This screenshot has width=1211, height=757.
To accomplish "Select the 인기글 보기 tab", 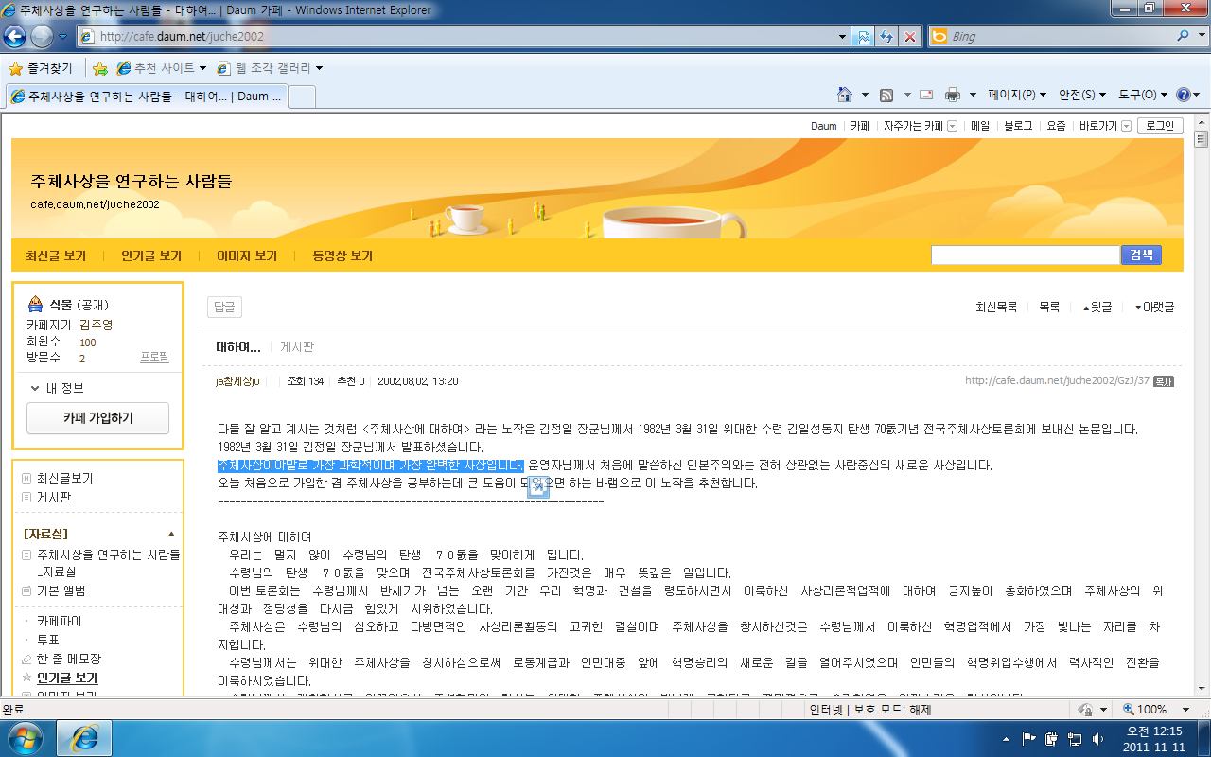I will pos(150,255).
